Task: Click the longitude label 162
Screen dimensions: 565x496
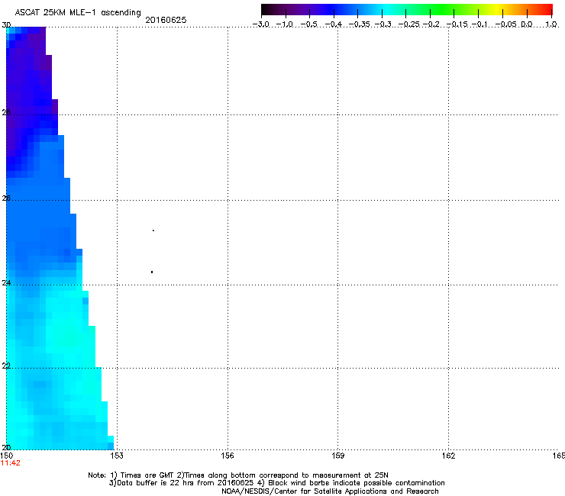Action: coord(448,456)
